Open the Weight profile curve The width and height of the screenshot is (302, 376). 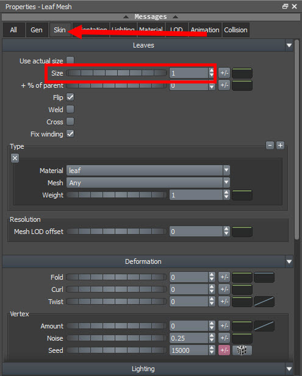(x=242, y=195)
